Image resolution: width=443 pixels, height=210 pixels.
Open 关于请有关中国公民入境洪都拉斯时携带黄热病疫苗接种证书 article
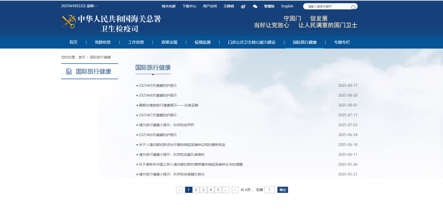click(x=191, y=165)
